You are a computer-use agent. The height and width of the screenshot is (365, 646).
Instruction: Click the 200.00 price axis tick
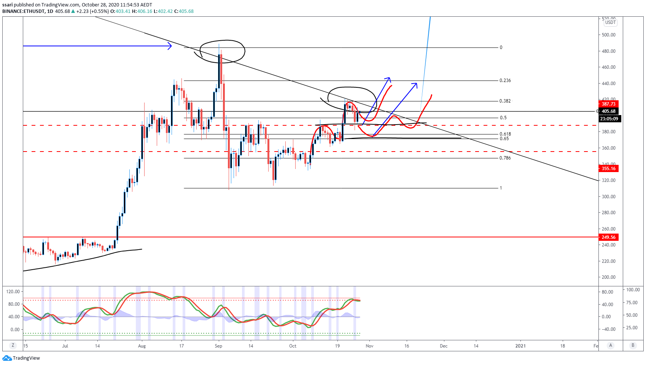click(x=608, y=277)
